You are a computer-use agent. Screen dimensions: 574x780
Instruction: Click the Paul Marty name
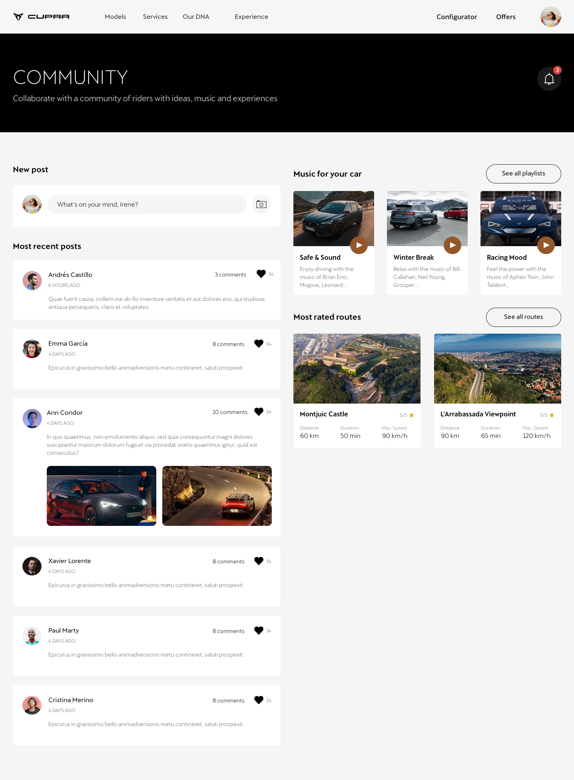point(64,630)
